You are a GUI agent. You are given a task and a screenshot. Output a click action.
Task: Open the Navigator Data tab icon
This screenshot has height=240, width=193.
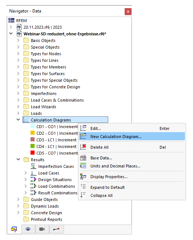click(14, 229)
